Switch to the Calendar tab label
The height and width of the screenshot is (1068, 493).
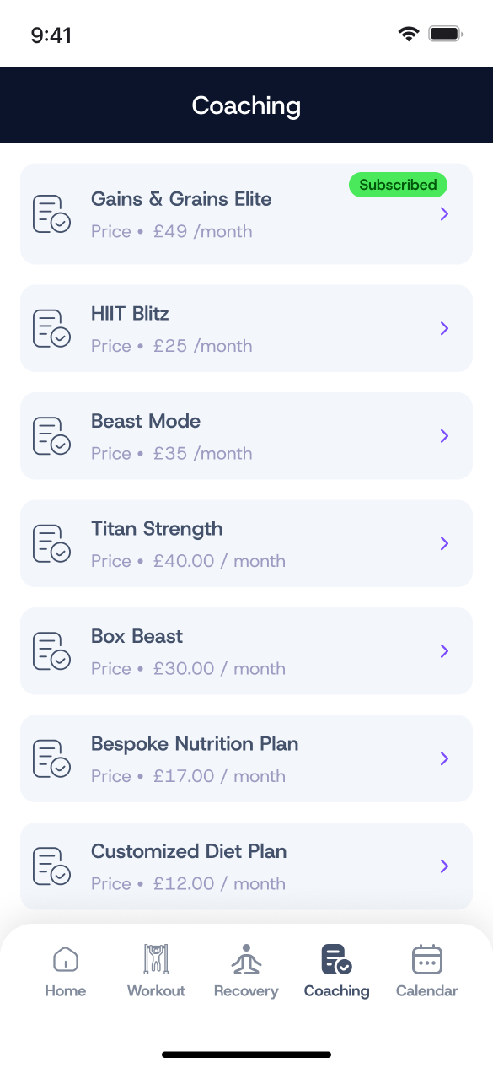(x=427, y=990)
